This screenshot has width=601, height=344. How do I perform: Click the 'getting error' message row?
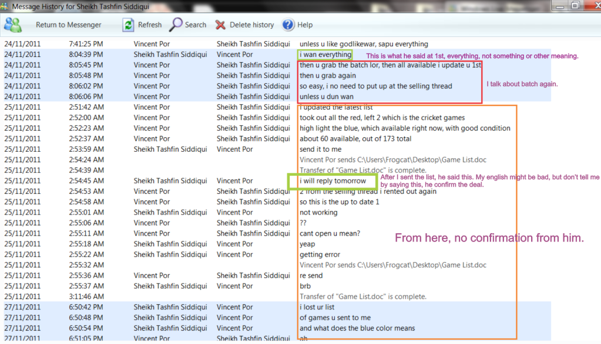(x=320, y=254)
